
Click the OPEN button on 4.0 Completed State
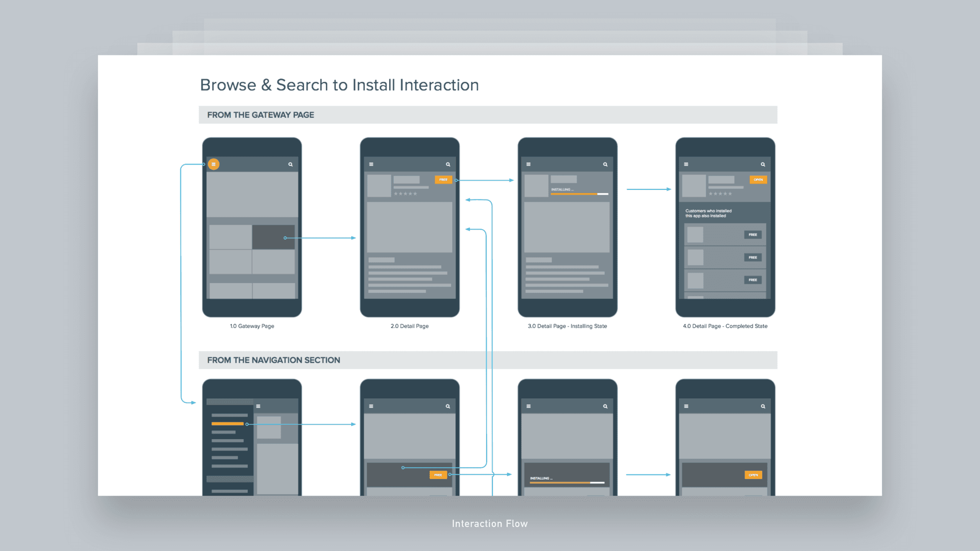[x=758, y=179]
